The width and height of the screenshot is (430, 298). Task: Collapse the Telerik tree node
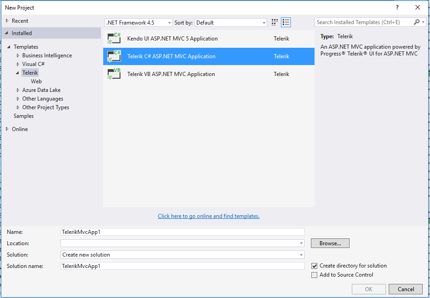(18, 73)
